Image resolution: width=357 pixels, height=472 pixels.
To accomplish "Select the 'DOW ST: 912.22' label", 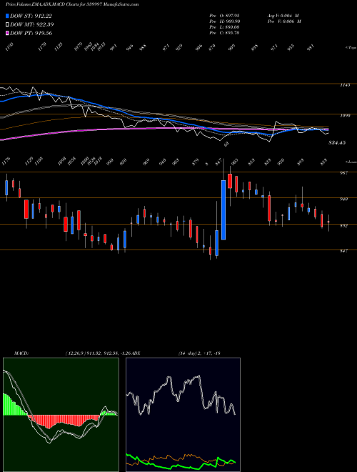I will pos(31,16).
